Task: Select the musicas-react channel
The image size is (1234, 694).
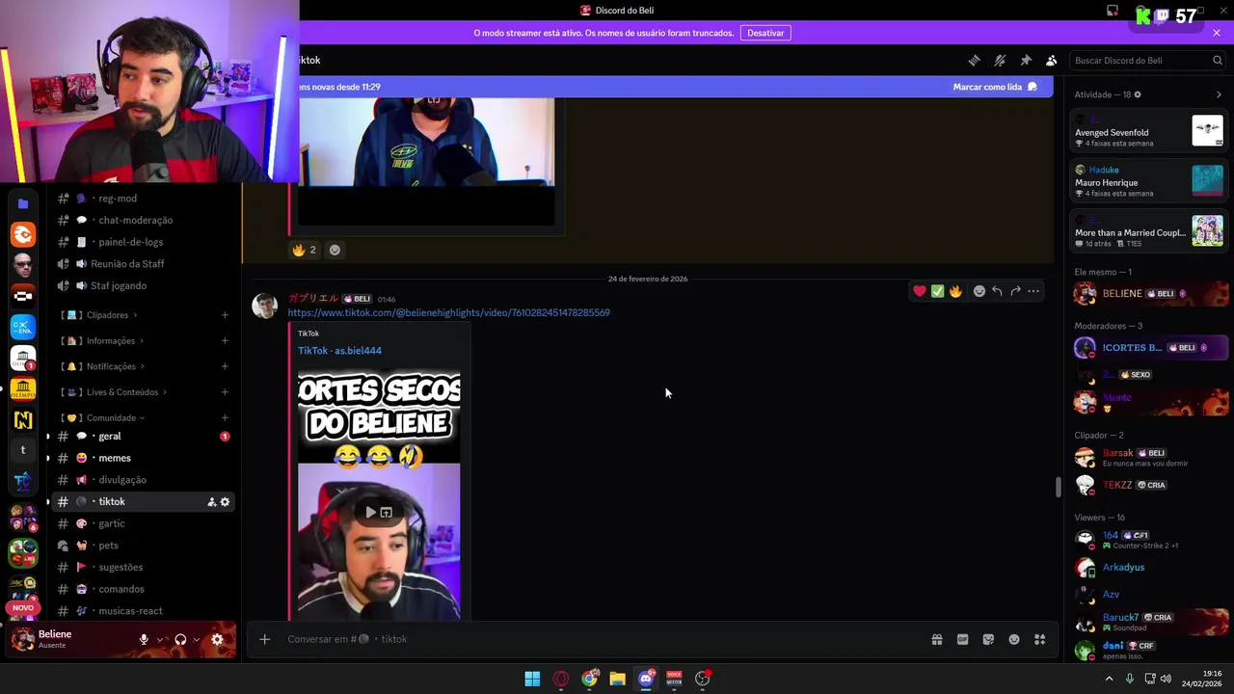Action: point(142,611)
